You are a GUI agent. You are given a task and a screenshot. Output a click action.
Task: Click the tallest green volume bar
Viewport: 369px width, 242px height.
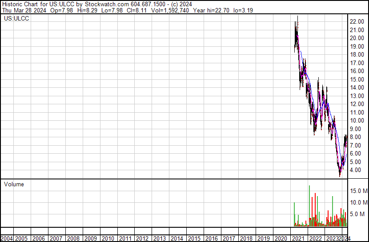coord(309,205)
